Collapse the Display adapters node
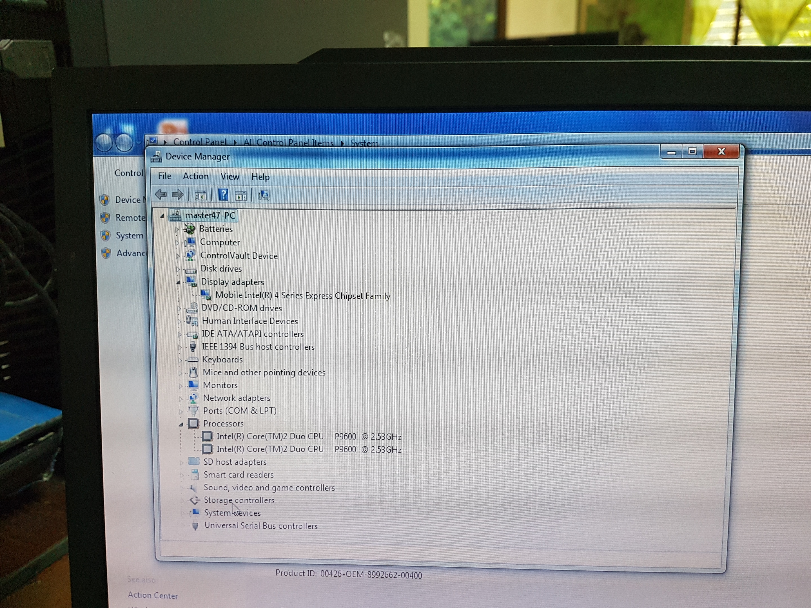This screenshot has height=608, width=811. (178, 282)
